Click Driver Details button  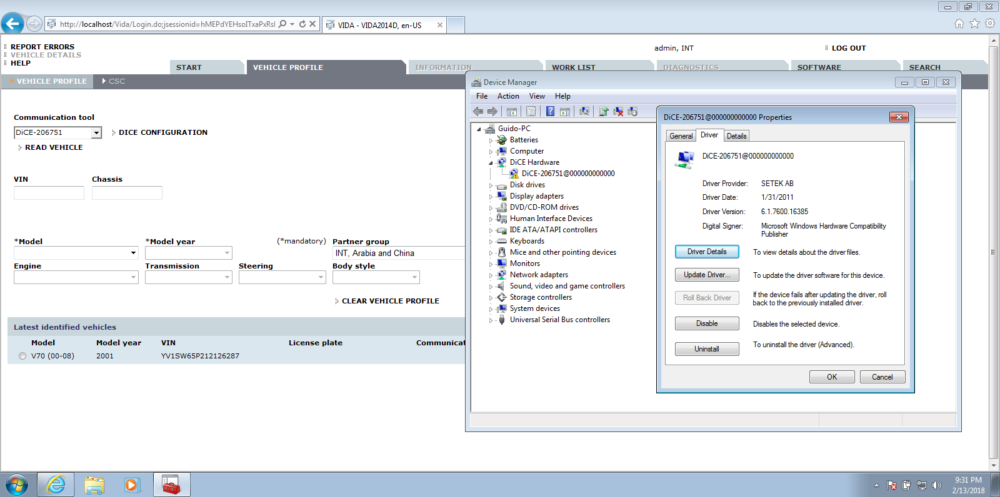click(x=707, y=252)
